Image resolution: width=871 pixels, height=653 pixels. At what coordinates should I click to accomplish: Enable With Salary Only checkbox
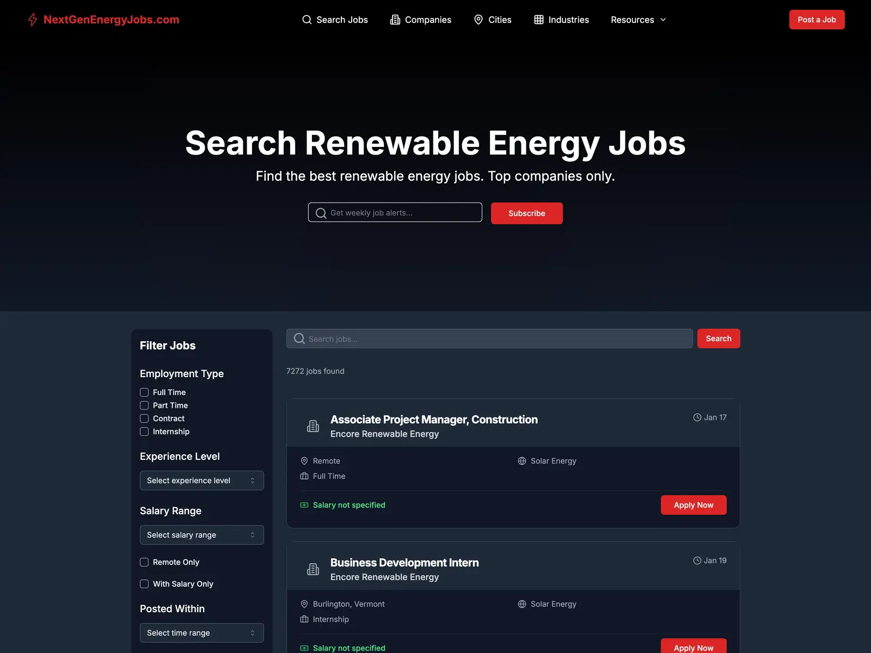[x=144, y=584]
